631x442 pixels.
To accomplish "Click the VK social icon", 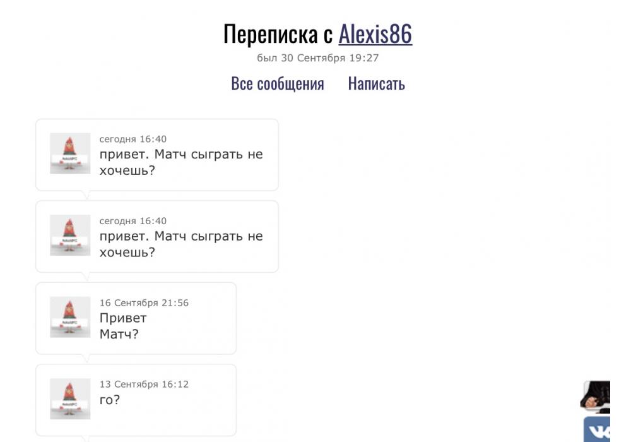I will [x=596, y=430].
